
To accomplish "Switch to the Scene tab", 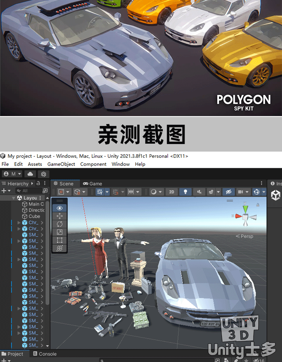I will coord(64,184).
